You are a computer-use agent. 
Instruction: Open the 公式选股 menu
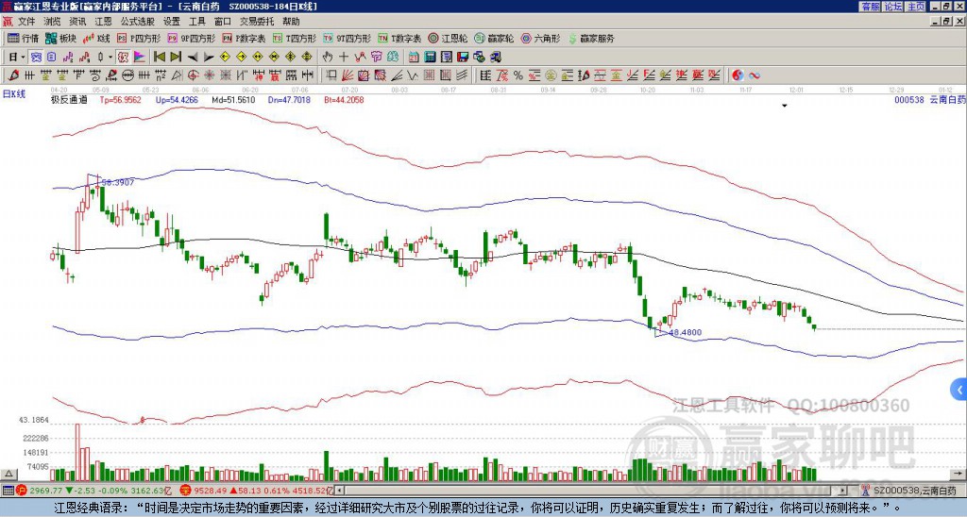click(138, 22)
